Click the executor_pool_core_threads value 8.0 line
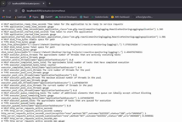Image resolution: width=182 pixels, height=122 pixels. (39, 75)
